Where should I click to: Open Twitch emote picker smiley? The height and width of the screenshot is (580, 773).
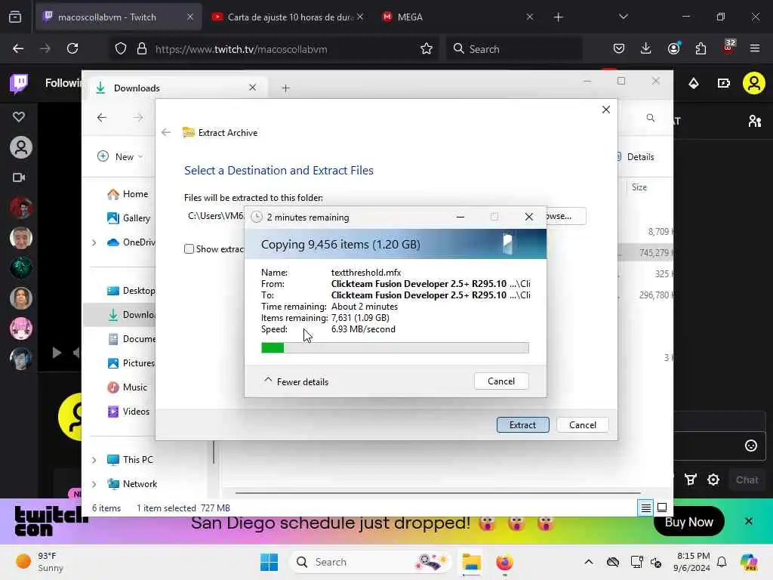751,446
